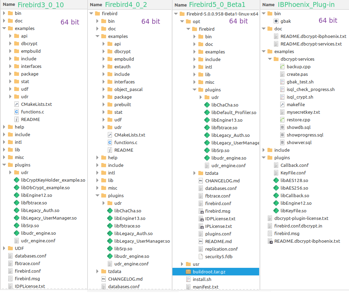This screenshot has height=293, width=349.
Task: Collapse the dbcrypt-services folder
Action: coord(270,59)
